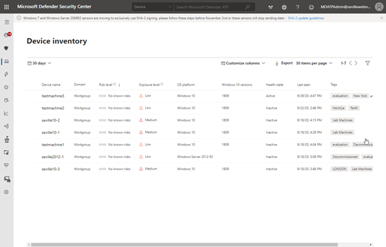Open the Reports chart sidebar icon
The height and width of the screenshot is (247, 386).
(x=6, y=113)
